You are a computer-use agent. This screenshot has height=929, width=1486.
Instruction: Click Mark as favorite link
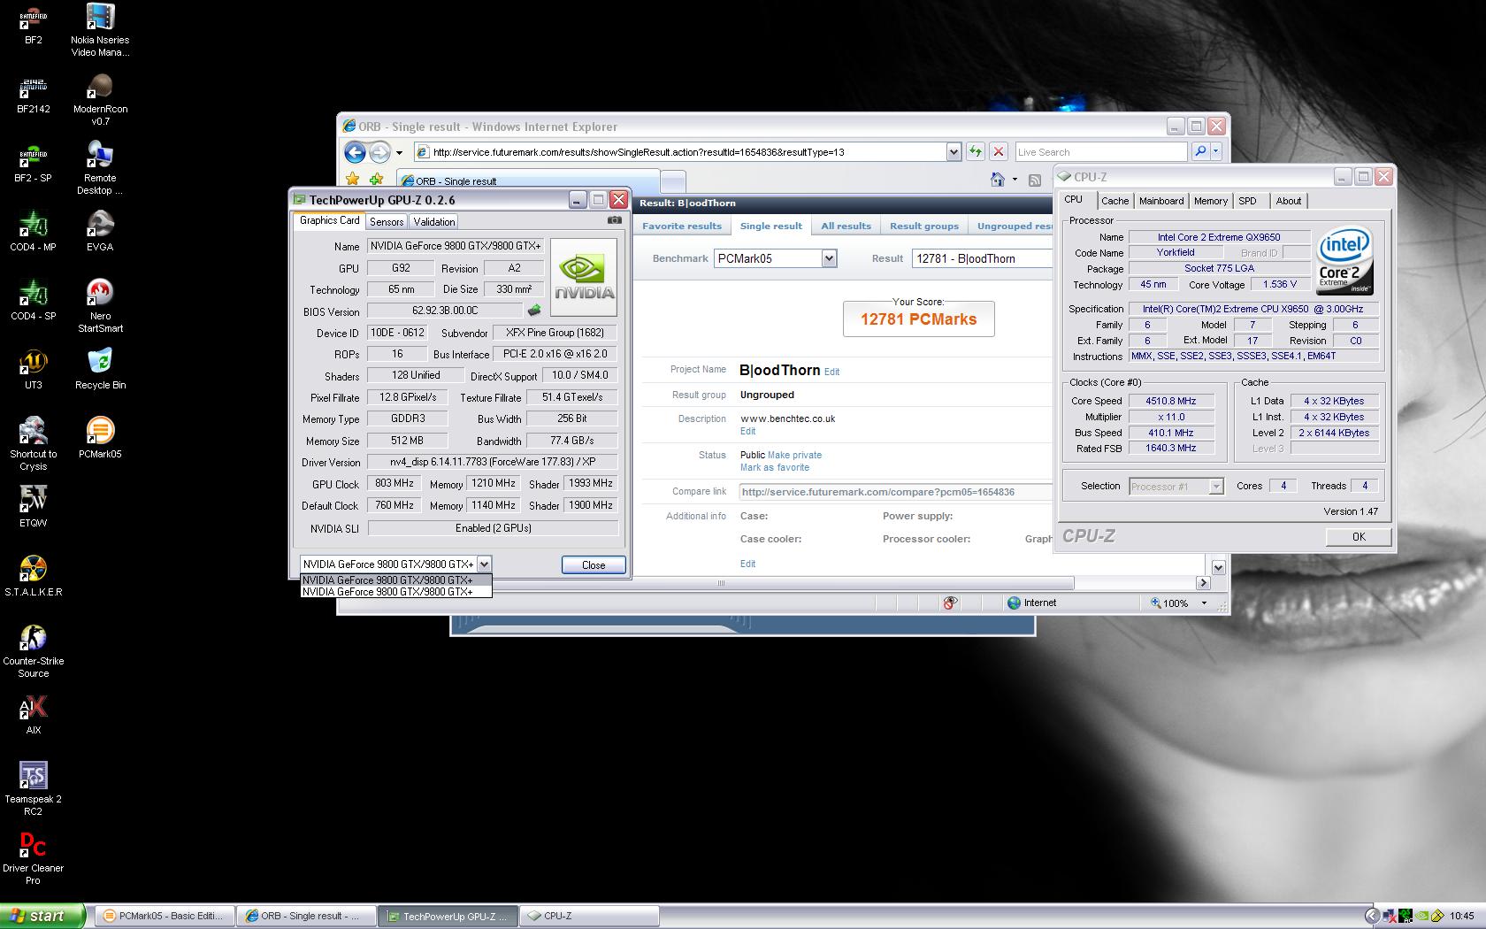point(775,467)
